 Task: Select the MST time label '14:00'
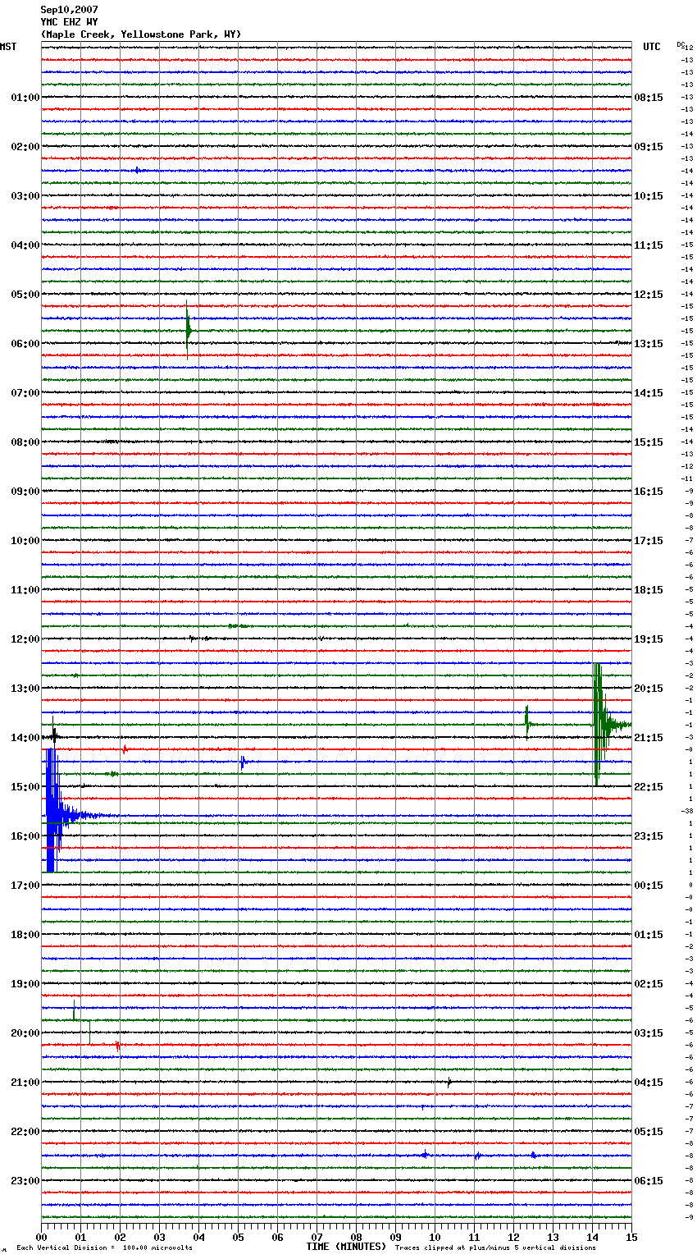click(x=25, y=738)
